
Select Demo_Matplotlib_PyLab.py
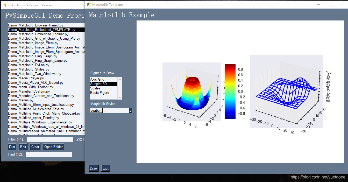tap(46, 65)
